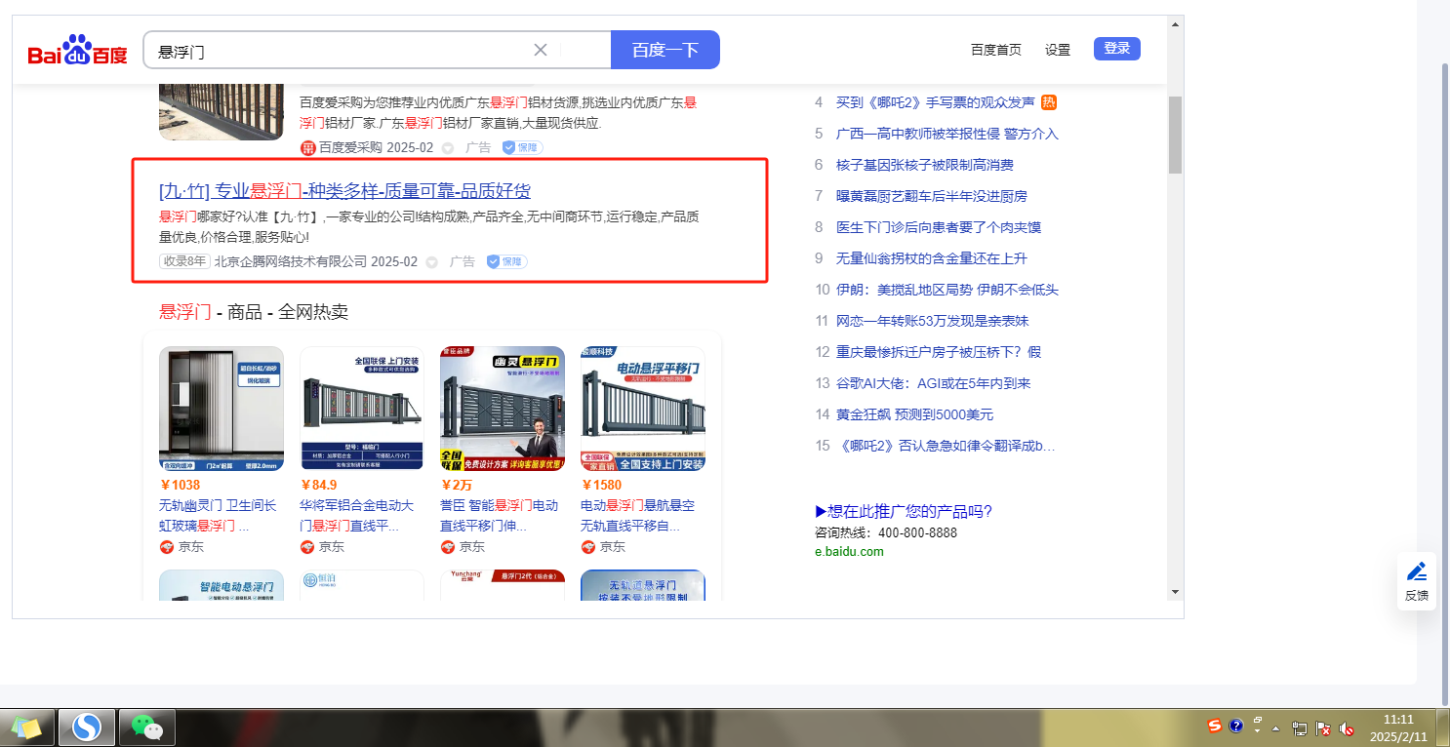Open hot item 广西一高中教师被举报性侵
This screenshot has height=747, width=1450.
coord(947,134)
